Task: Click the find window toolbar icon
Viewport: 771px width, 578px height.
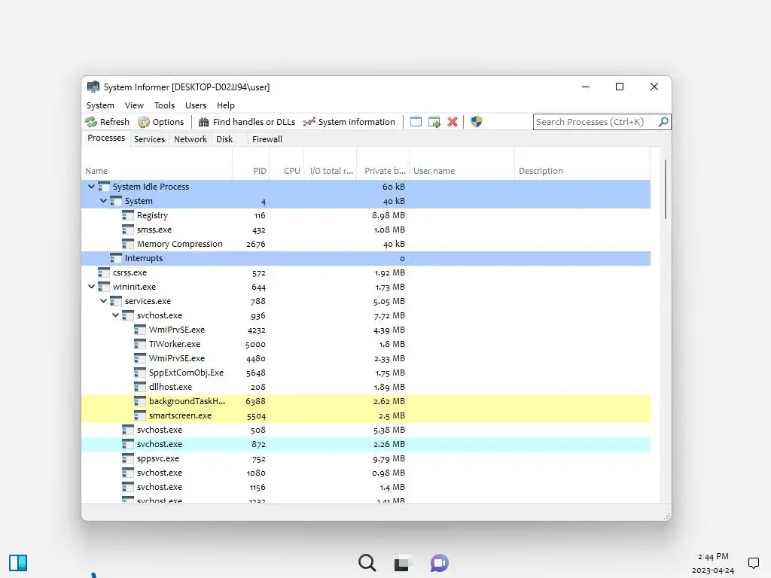Action: [416, 122]
